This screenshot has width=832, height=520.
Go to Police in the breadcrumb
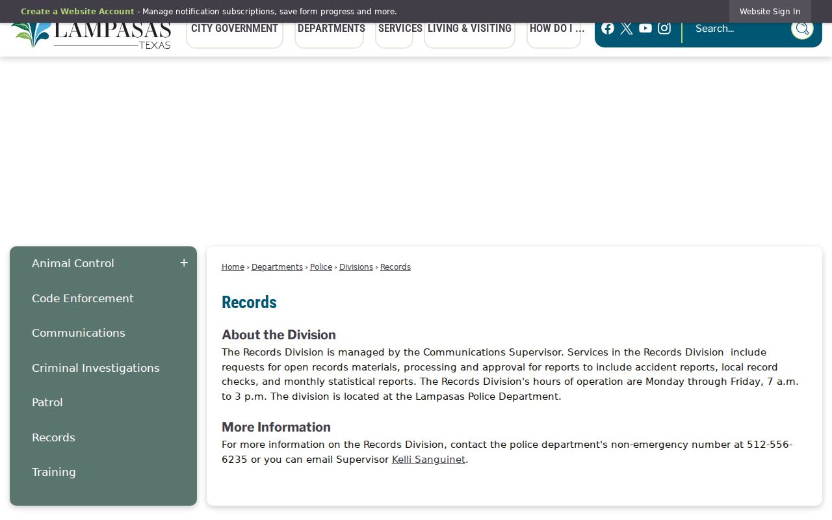click(x=321, y=267)
